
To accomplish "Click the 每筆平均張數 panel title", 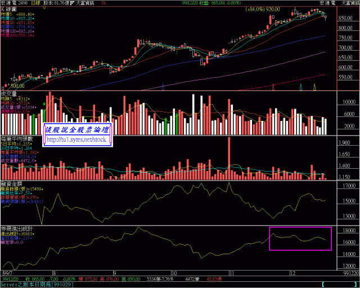I will pos(17,139).
